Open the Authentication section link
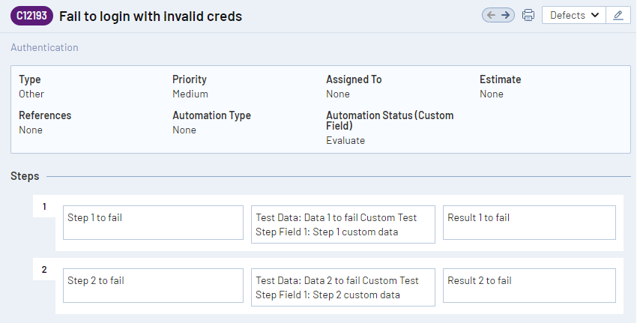The image size is (637, 323). click(44, 47)
